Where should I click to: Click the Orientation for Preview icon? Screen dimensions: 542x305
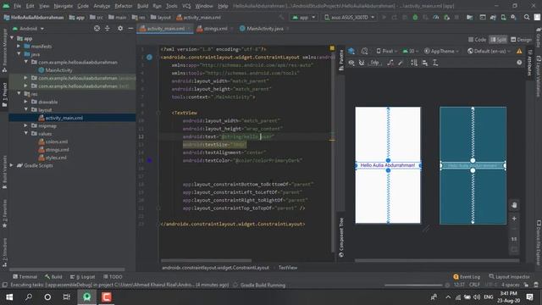coord(364,51)
